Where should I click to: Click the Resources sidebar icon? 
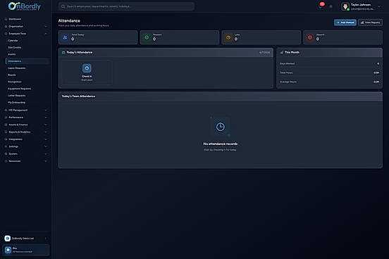click(x=6, y=161)
